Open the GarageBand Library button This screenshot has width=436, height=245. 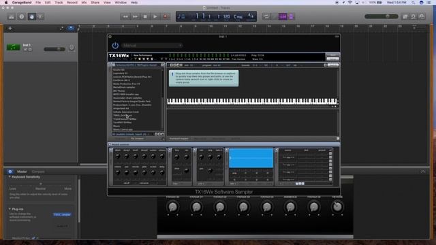pyautogui.click(x=12, y=16)
